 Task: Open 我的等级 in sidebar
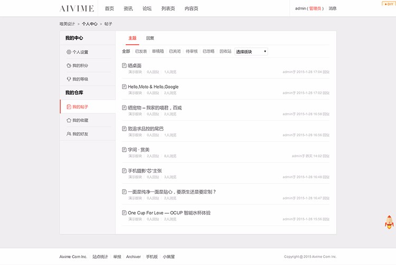pyautogui.click(x=80, y=79)
